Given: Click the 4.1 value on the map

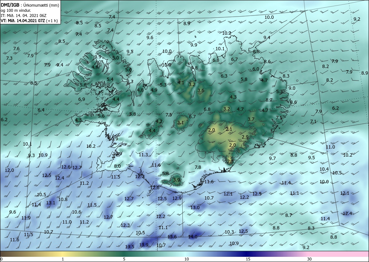Looking at the screenshot, I should coord(181,82).
